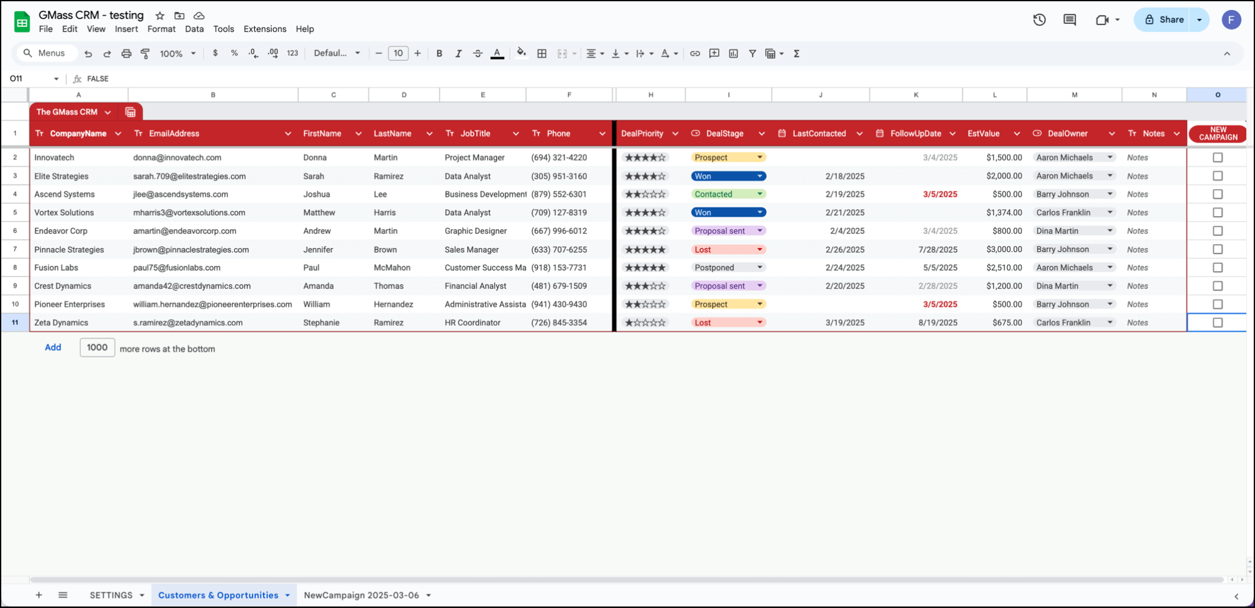Increase decimal places icon
This screenshot has width=1255, height=608.
click(273, 53)
